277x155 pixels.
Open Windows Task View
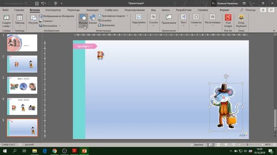pos(24,151)
